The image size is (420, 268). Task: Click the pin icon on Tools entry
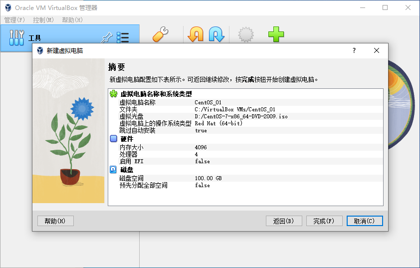pyautogui.click(x=107, y=37)
